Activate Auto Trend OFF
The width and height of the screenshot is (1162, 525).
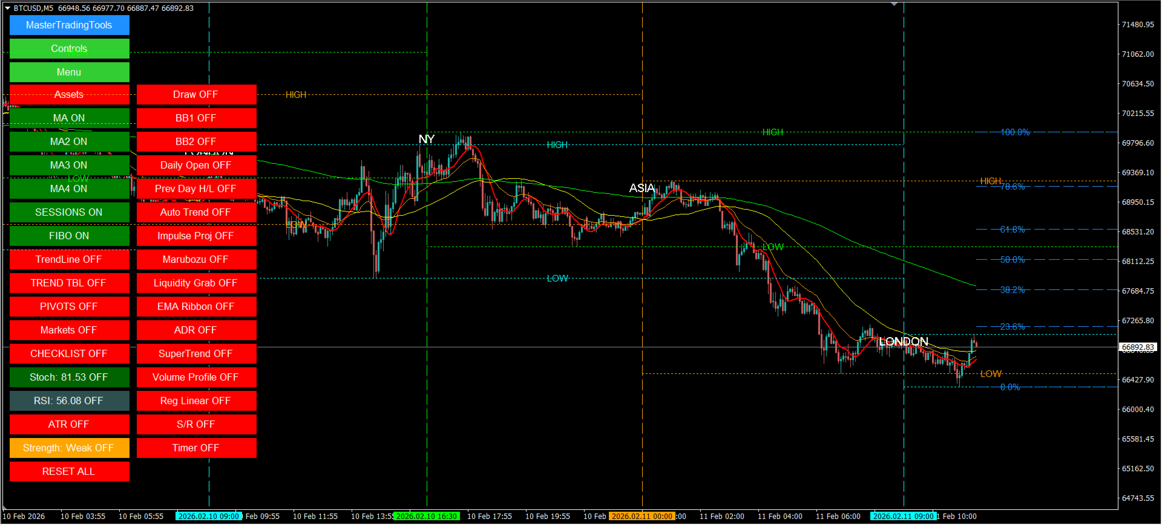[x=197, y=213]
